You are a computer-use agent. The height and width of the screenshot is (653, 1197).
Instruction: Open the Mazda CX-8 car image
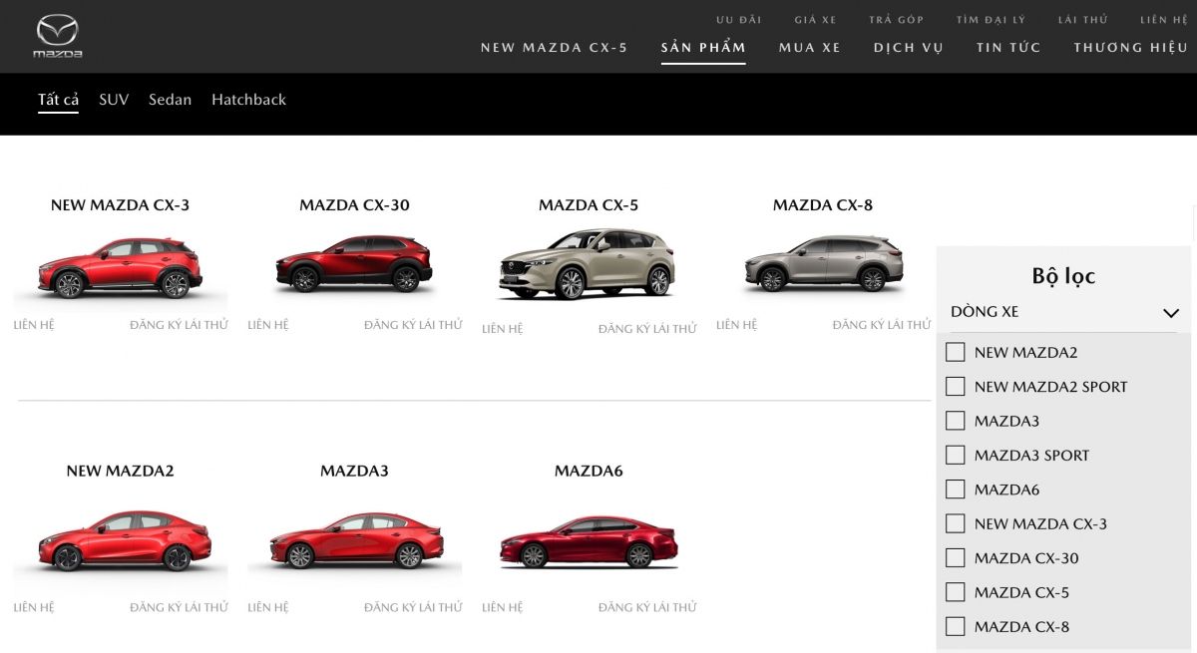(x=824, y=263)
